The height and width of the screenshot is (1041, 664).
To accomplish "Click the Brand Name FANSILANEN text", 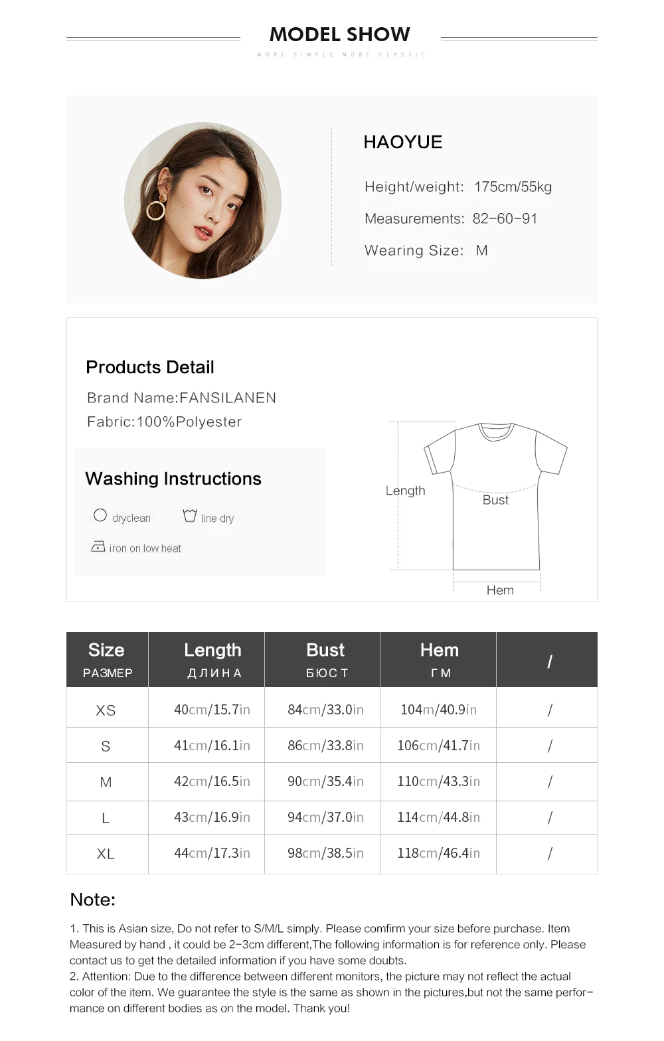I will [x=182, y=398].
